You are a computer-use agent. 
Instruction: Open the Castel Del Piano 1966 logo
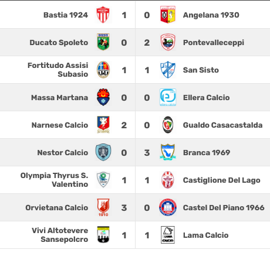click(x=168, y=207)
